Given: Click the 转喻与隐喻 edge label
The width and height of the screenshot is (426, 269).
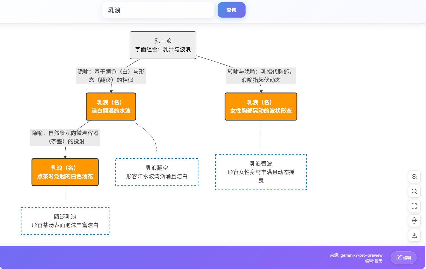Looking at the screenshot, I should click(261, 76).
